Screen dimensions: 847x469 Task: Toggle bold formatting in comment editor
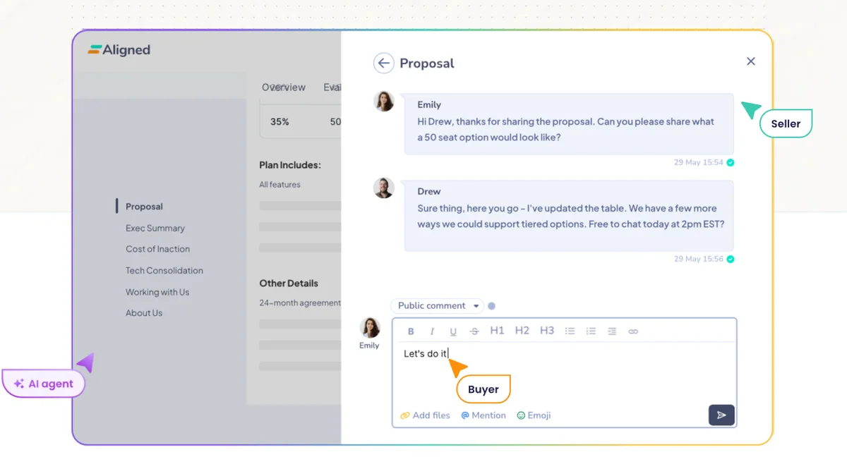(411, 331)
